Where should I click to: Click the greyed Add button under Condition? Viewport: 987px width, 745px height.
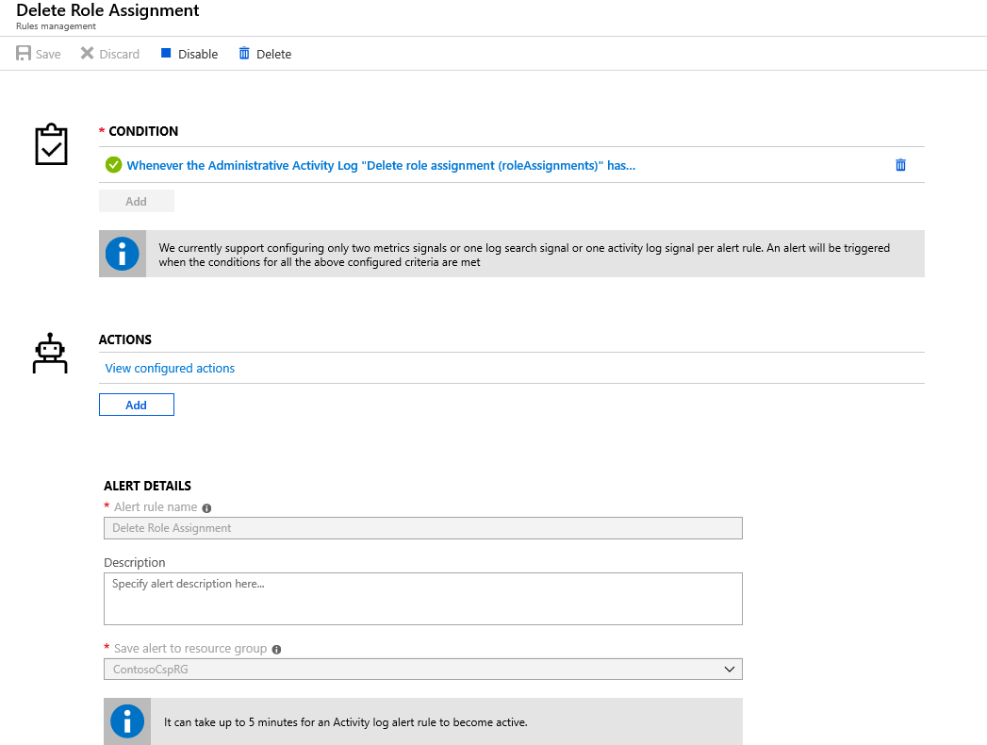137,202
